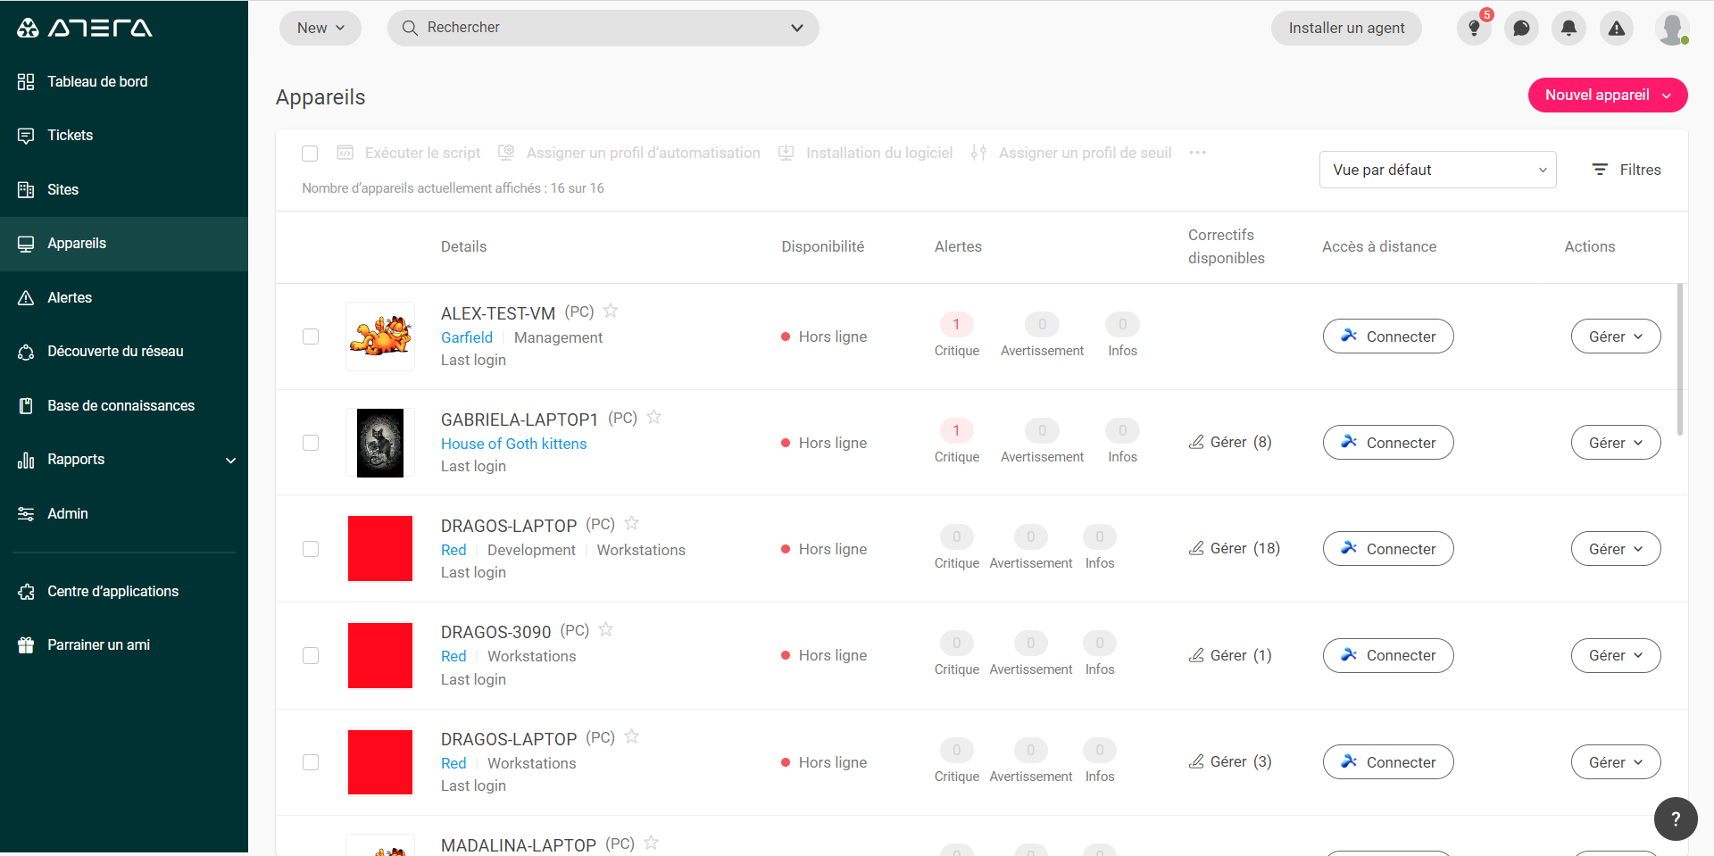The image size is (1714, 856).
Task: Click the GABRIELA-LAPTOP1 customer thumbnail
Action: click(x=380, y=443)
